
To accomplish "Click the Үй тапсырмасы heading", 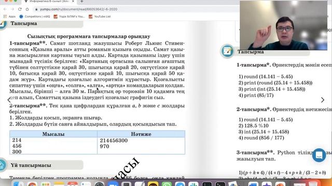I will click(31, 165).
